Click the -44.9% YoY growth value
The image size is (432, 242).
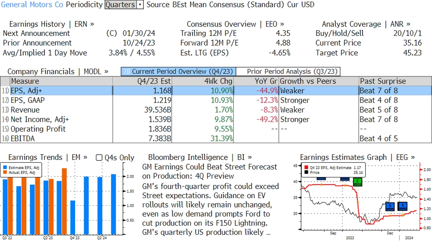click(x=267, y=91)
